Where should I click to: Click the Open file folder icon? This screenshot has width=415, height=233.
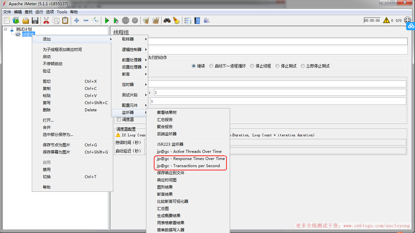(x=26, y=20)
